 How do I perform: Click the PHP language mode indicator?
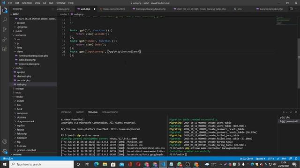pyautogui.click(x=284, y=159)
